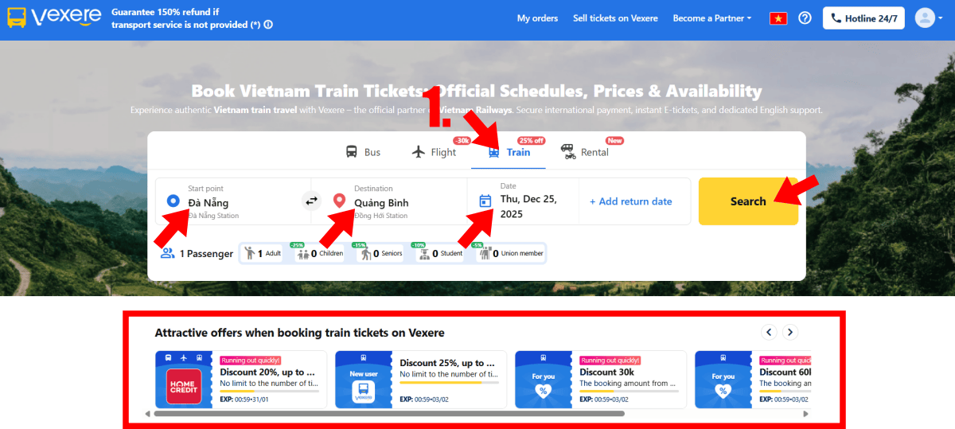Image resolution: width=955 pixels, height=429 pixels.
Task: Select the Union member passenger counter
Action: point(512,253)
